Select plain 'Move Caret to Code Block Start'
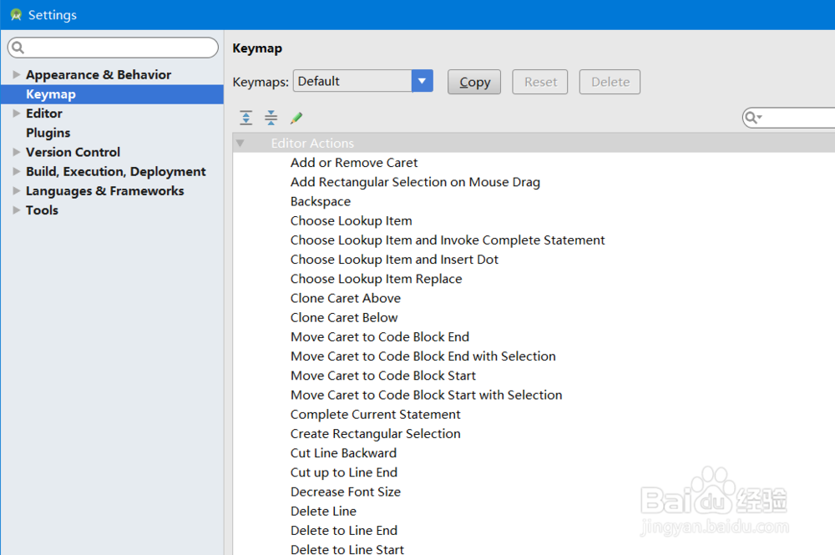 pyautogui.click(x=383, y=376)
